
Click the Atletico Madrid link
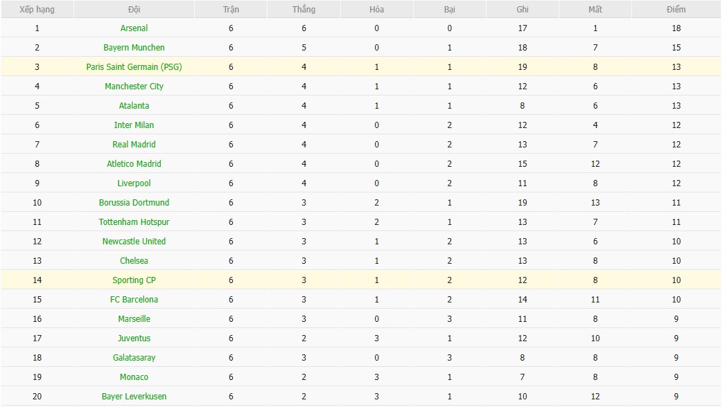(134, 164)
